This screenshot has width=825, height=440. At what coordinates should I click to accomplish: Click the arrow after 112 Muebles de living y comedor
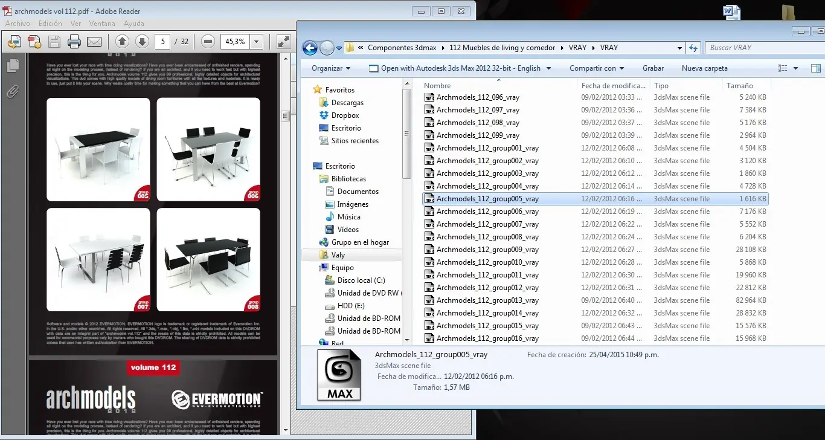click(x=563, y=48)
